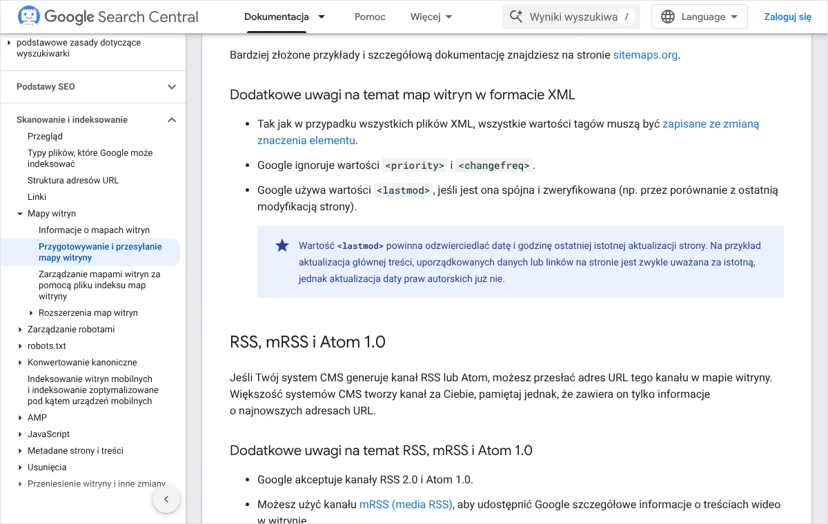This screenshot has height=524, width=828.
Task: Click the <priority> code tag
Action: (415, 165)
